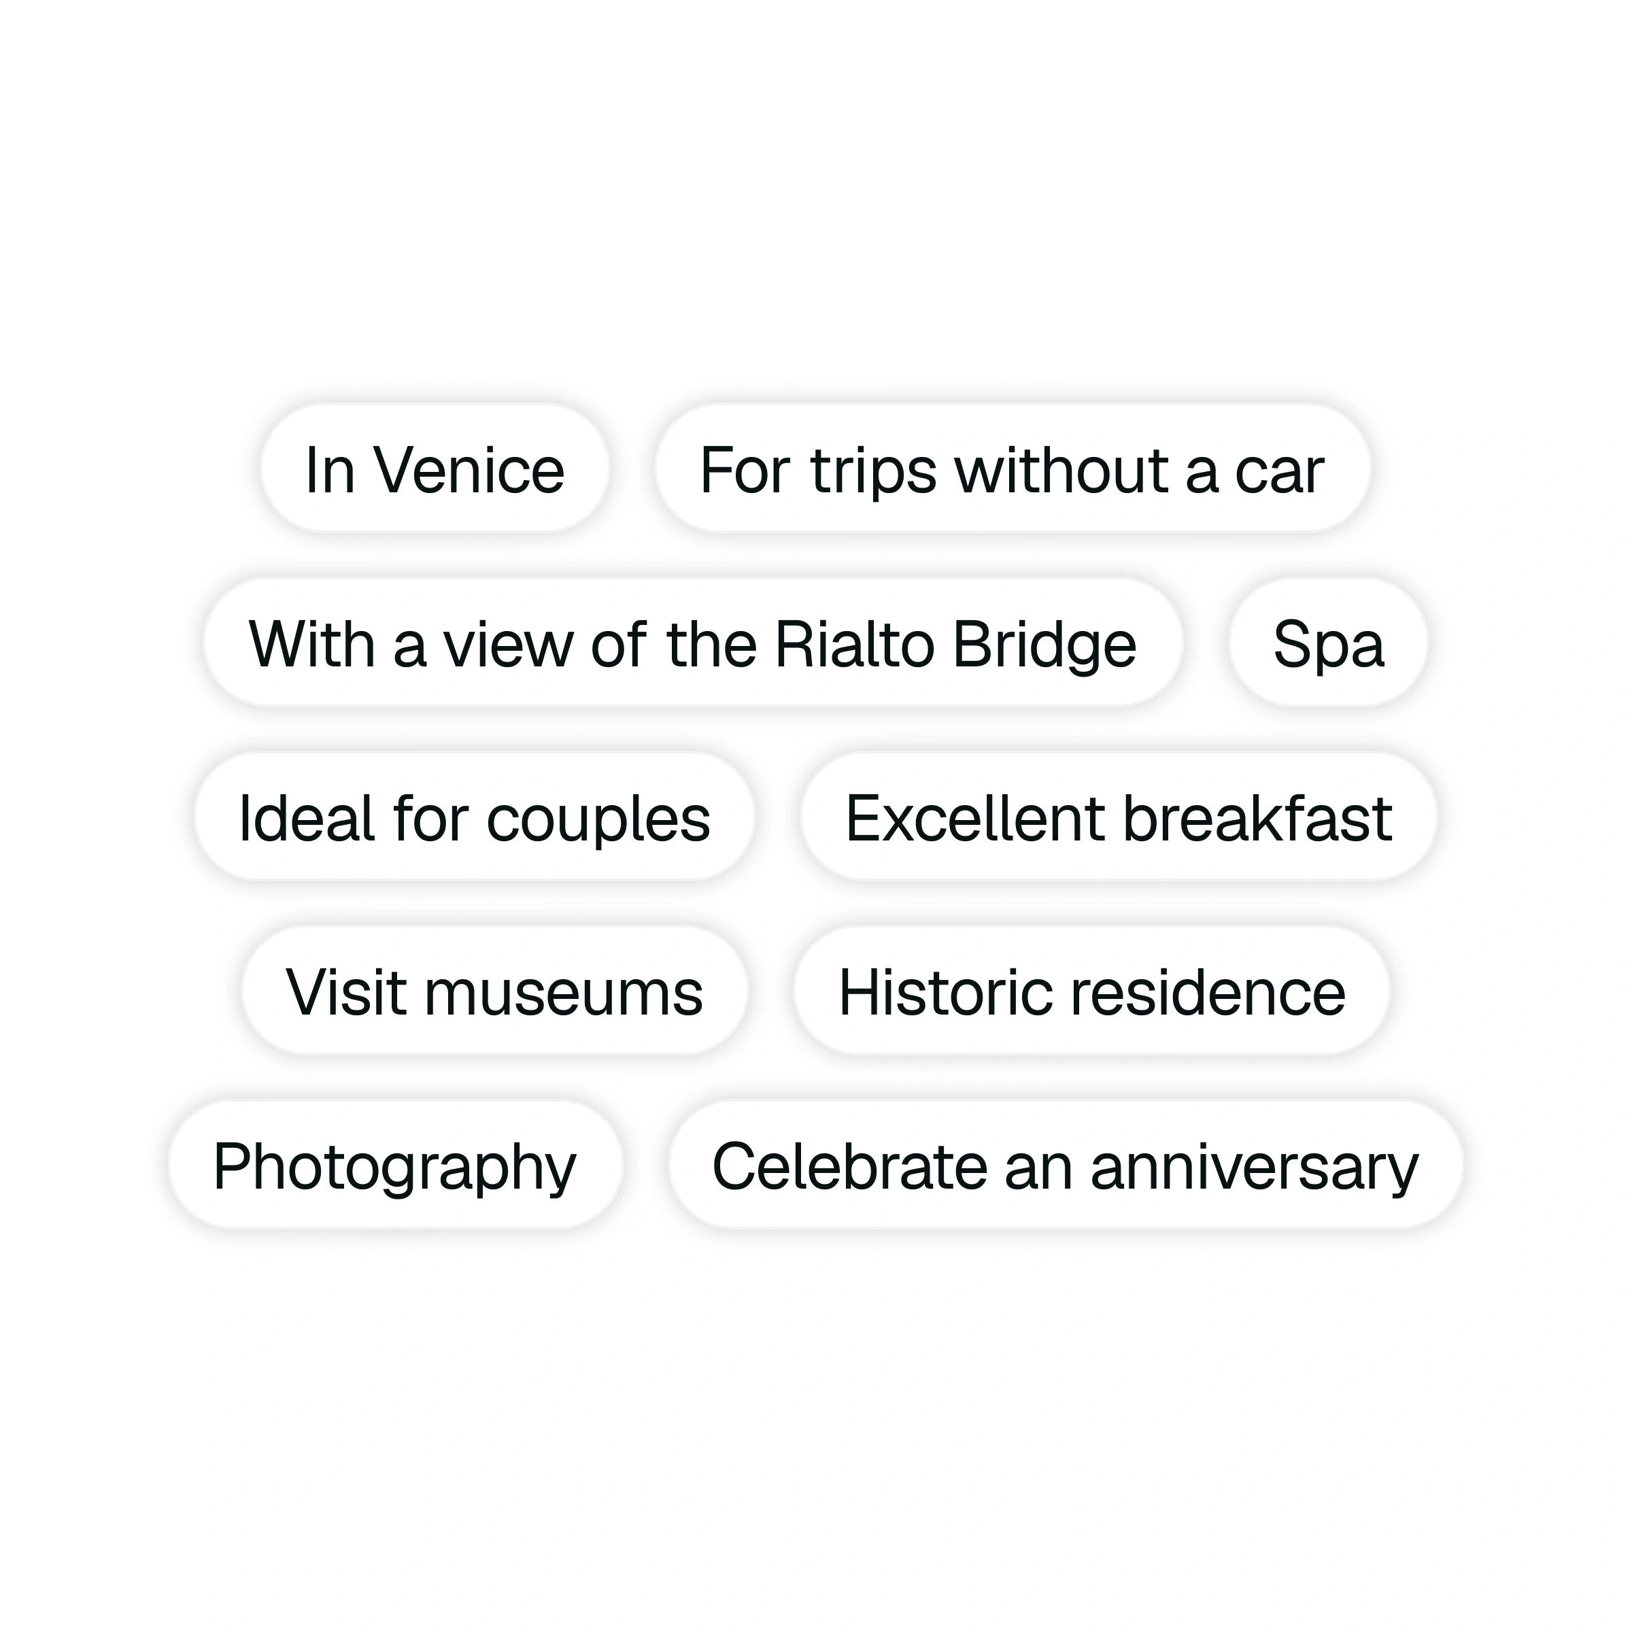Screen dimensions: 1632x1632
Task: Choose the Photography tag
Action: [x=394, y=1166]
